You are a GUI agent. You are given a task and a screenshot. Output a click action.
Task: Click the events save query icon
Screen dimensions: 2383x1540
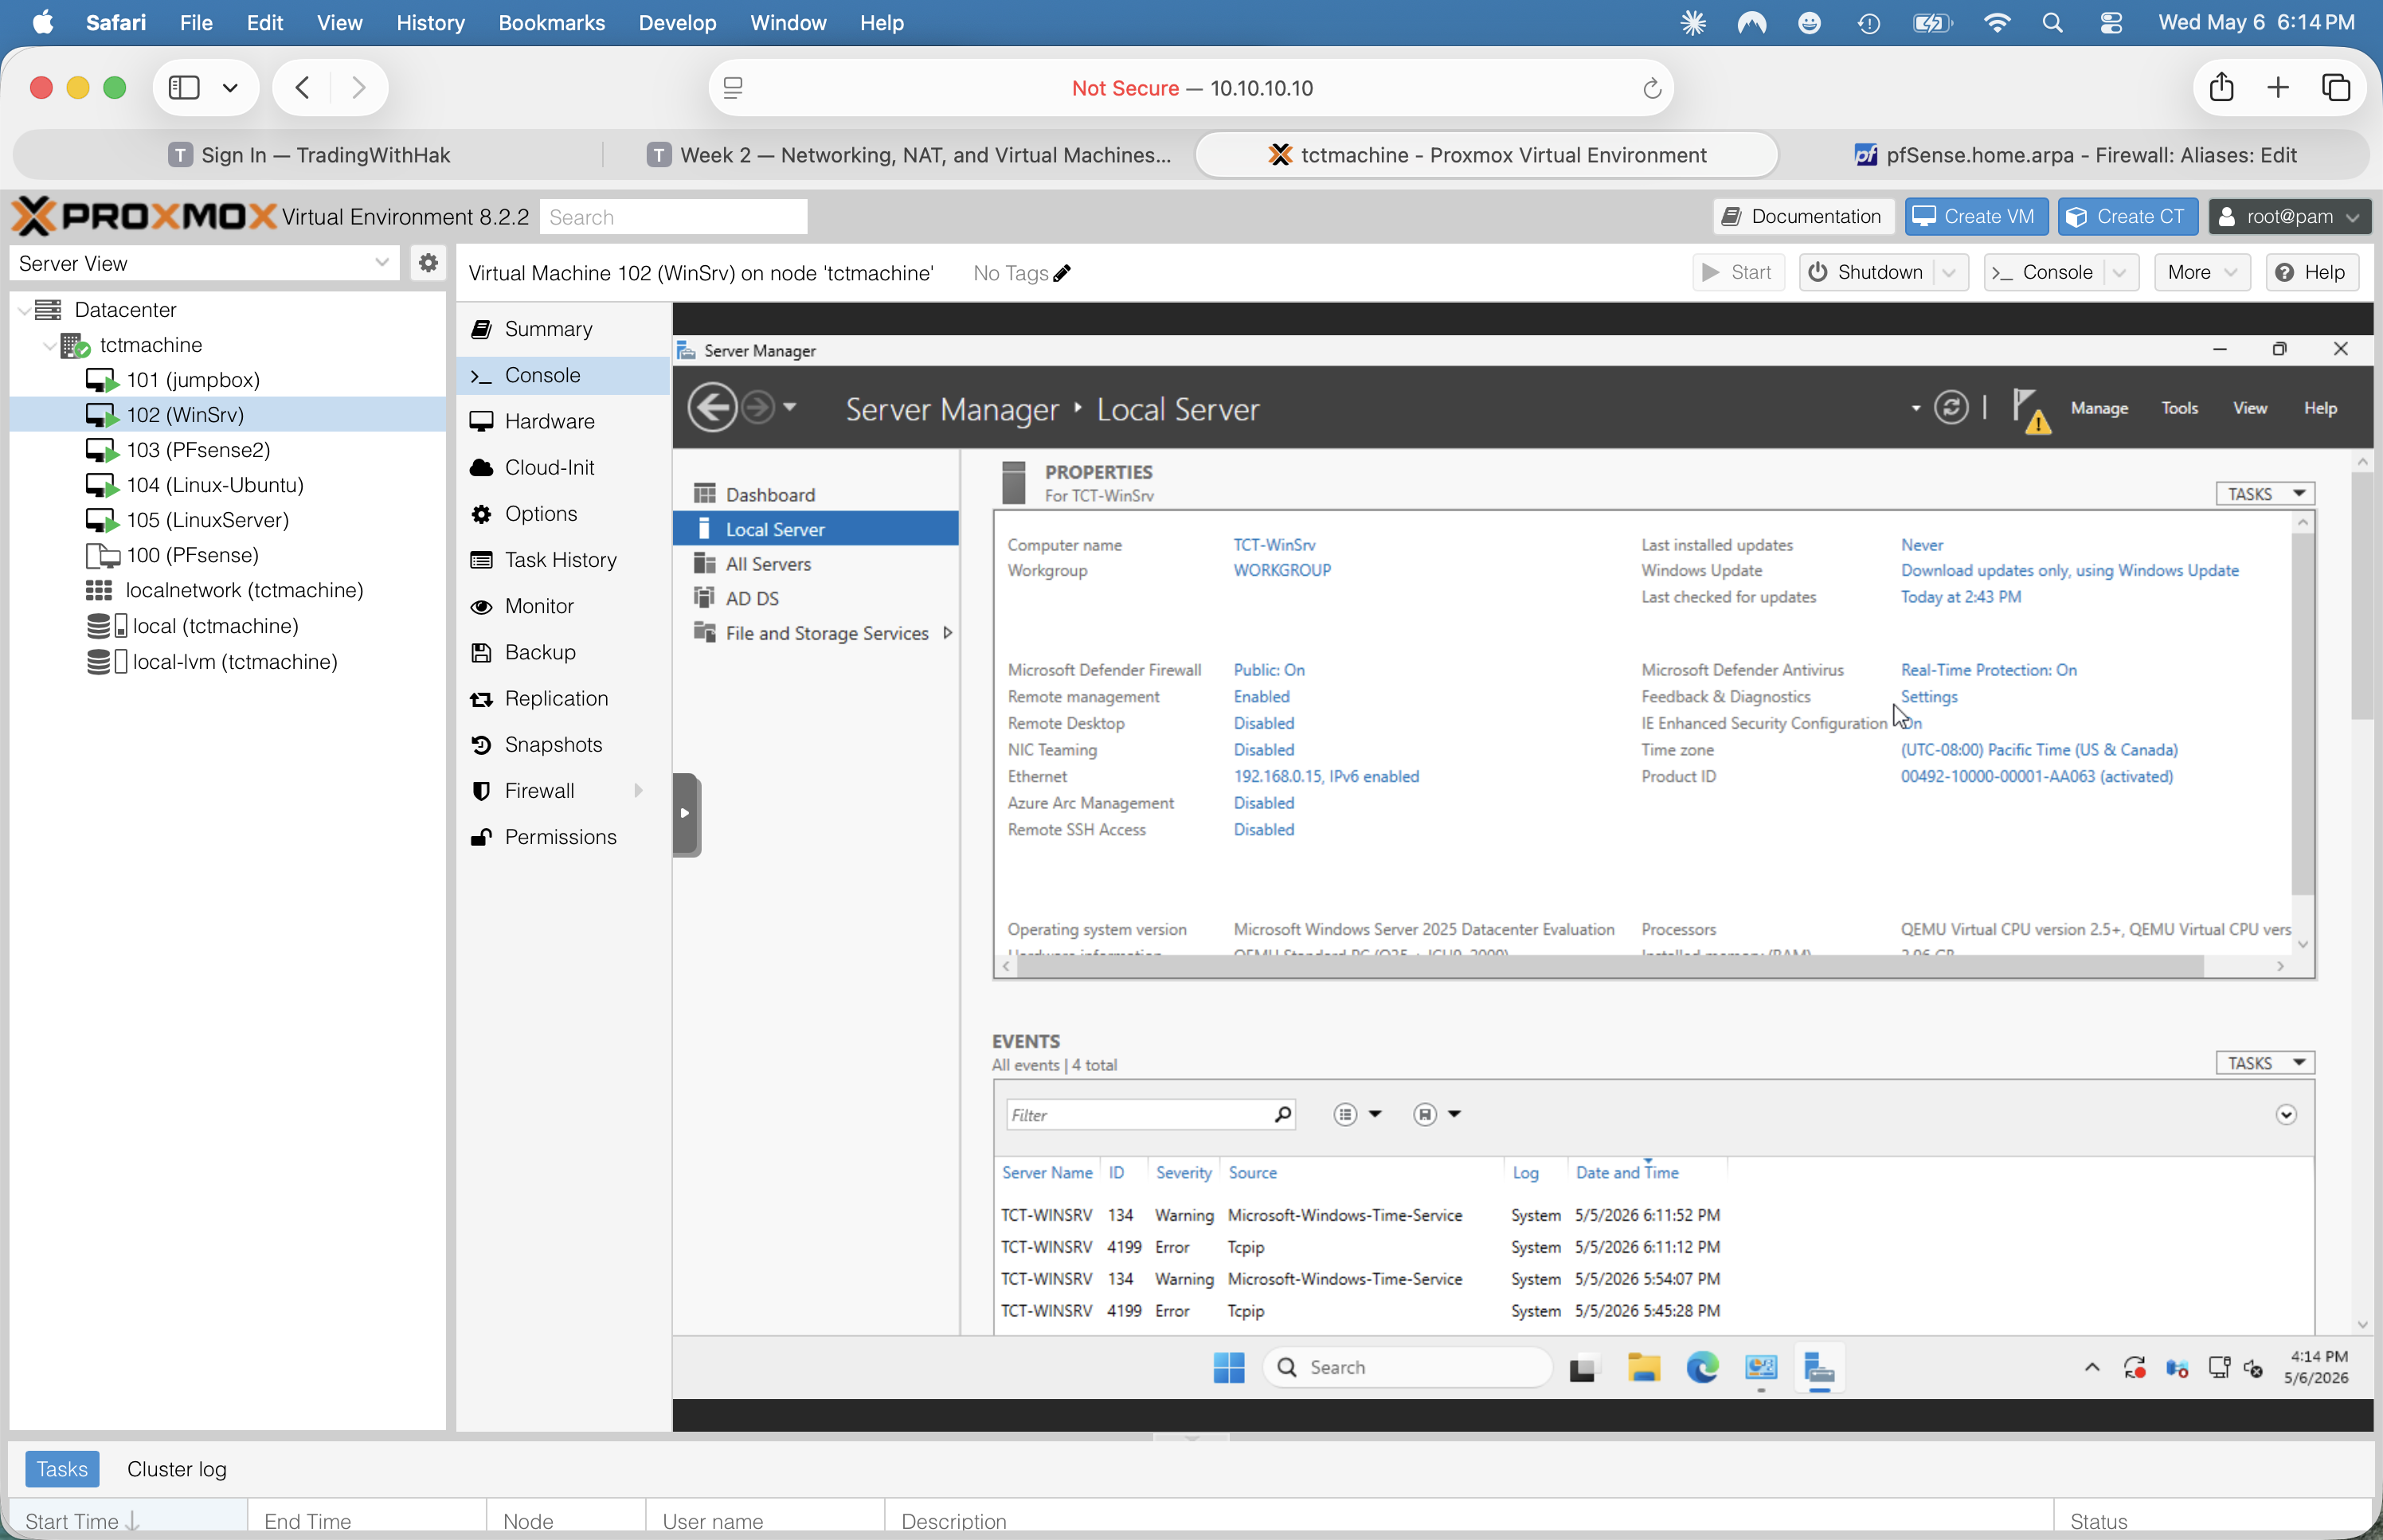click(x=1425, y=1114)
